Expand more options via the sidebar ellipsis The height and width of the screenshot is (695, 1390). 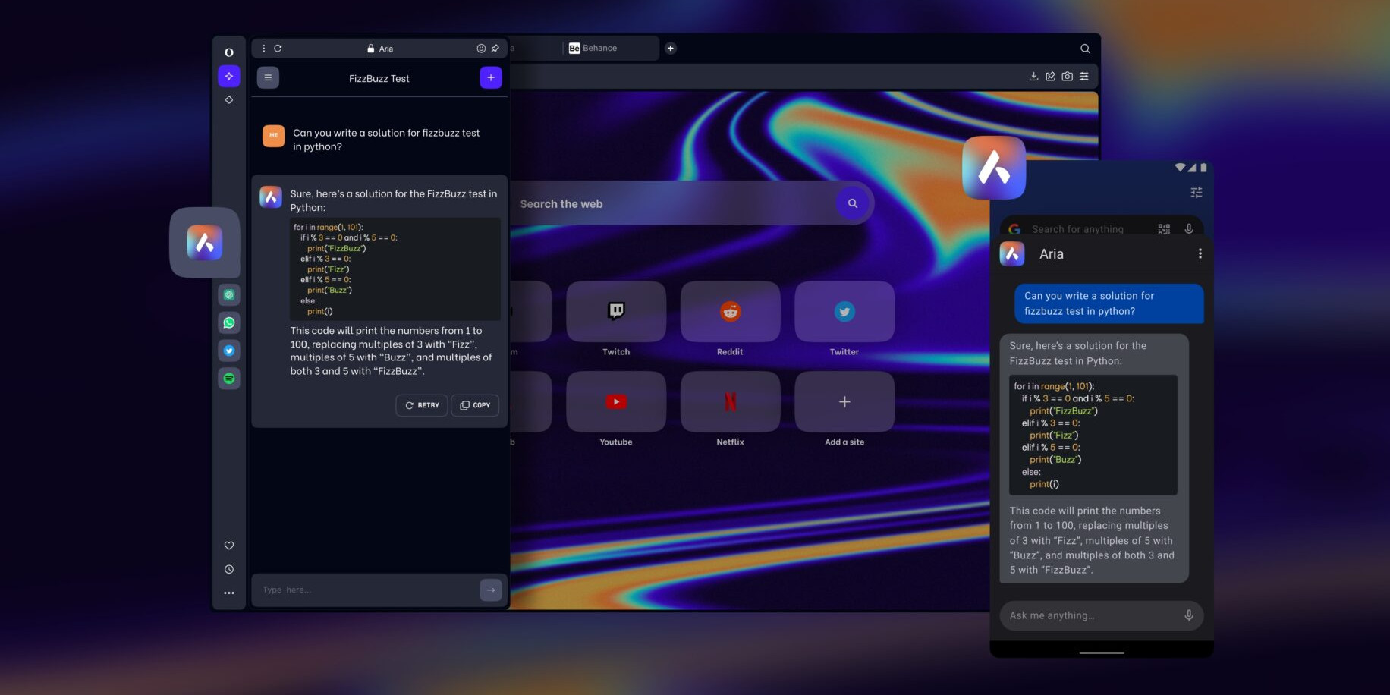229,593
